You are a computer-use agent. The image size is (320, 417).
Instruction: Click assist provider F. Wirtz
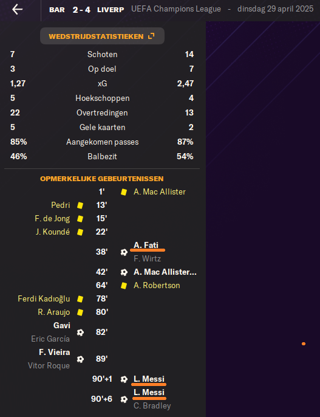(148, 258)
